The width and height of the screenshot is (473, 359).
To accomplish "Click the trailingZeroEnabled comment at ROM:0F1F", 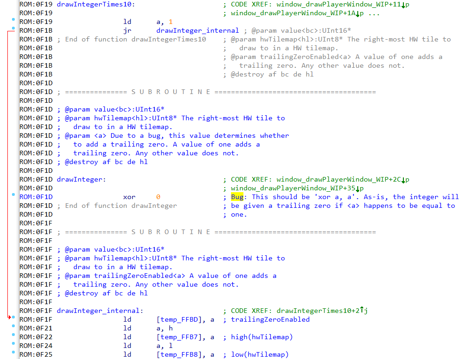I will (270, 319).
